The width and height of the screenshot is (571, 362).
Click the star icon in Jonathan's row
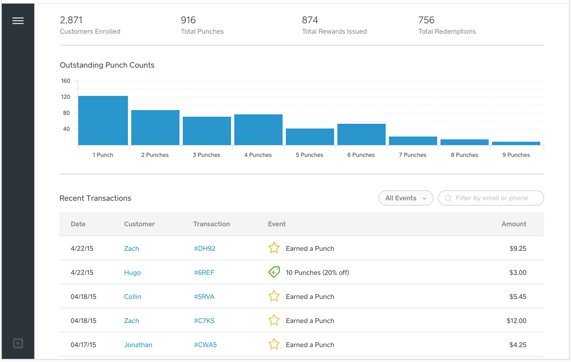(x=274, y=345)
